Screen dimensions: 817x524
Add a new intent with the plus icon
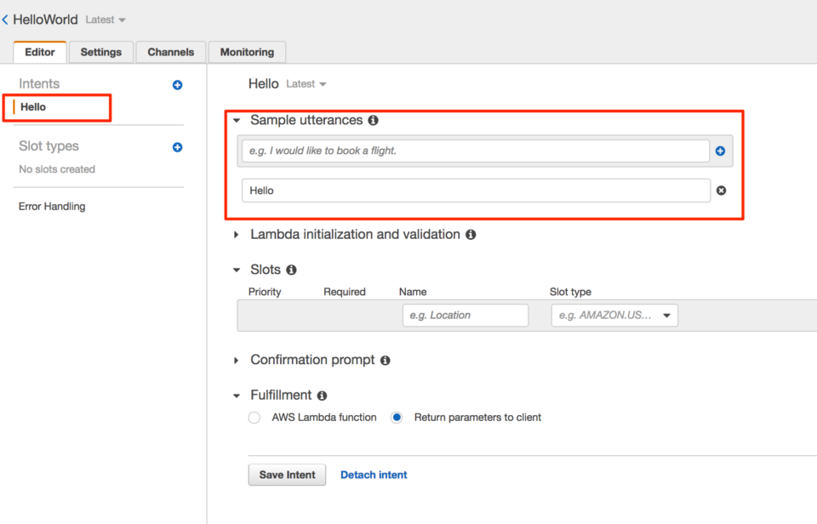177,85
